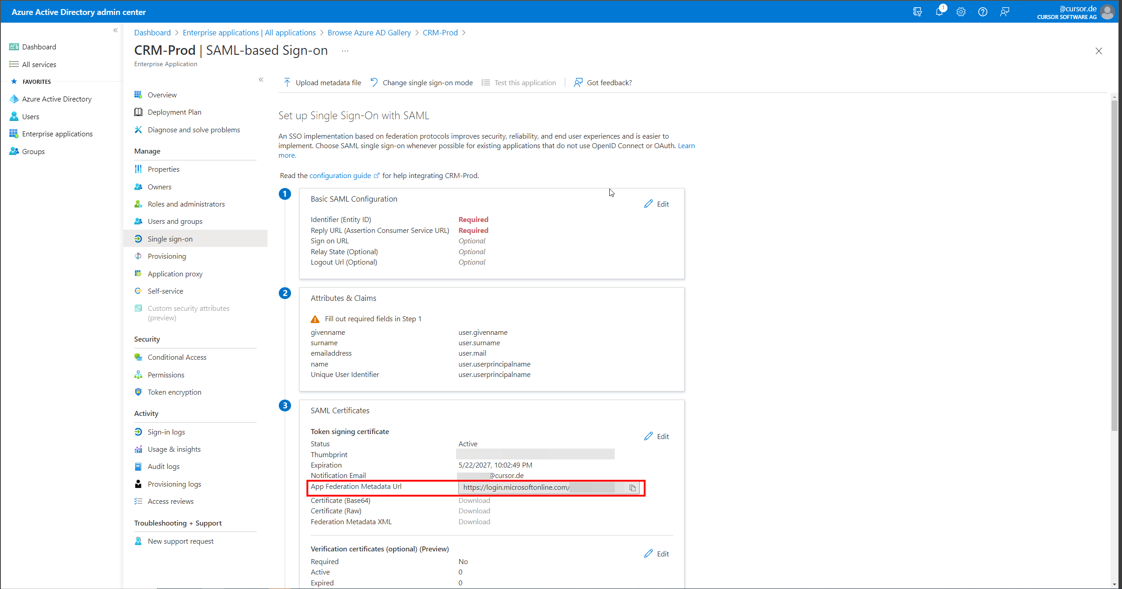Copy the App Federation Metadata Url
The width and height of the screenshot is (1122, 589).
coord(632,488)
